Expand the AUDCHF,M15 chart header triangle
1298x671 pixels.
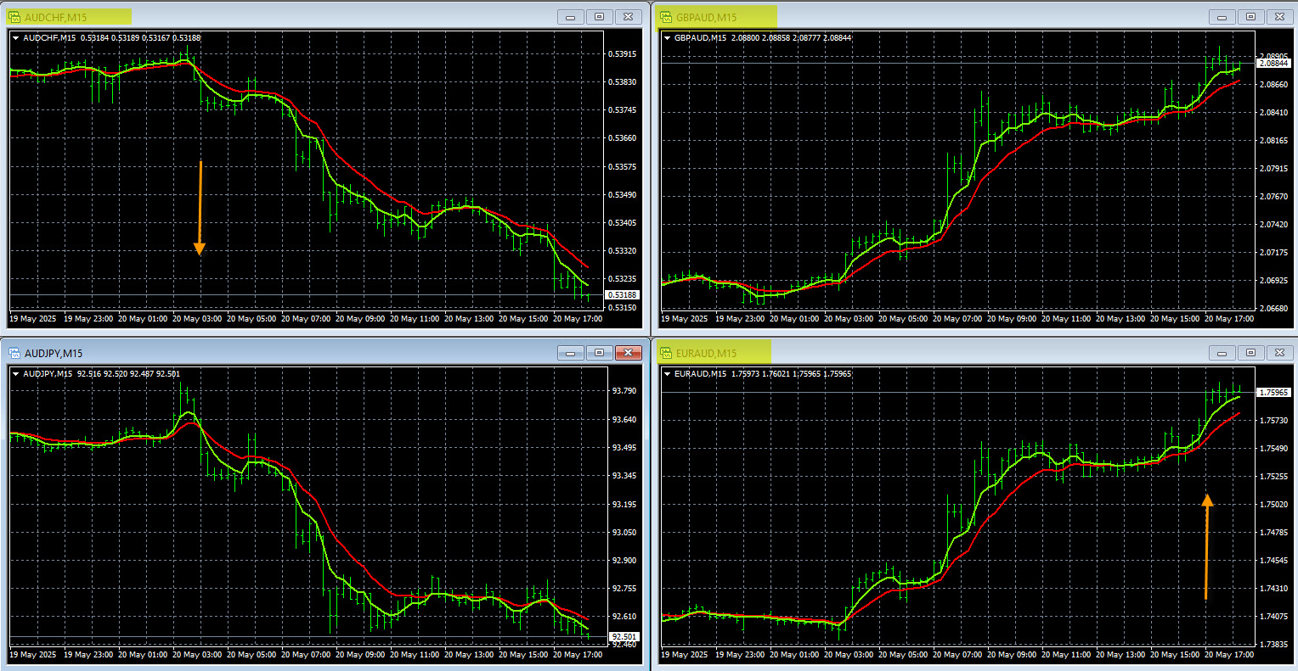pos(16,38)
